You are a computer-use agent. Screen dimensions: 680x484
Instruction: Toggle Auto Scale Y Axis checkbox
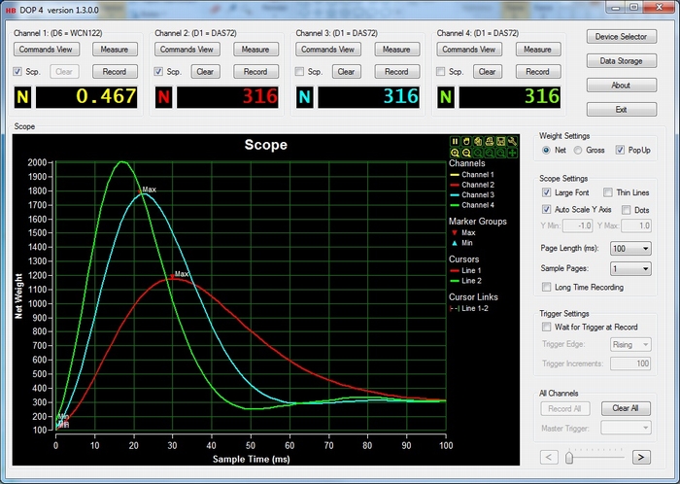tap(546, 210)
